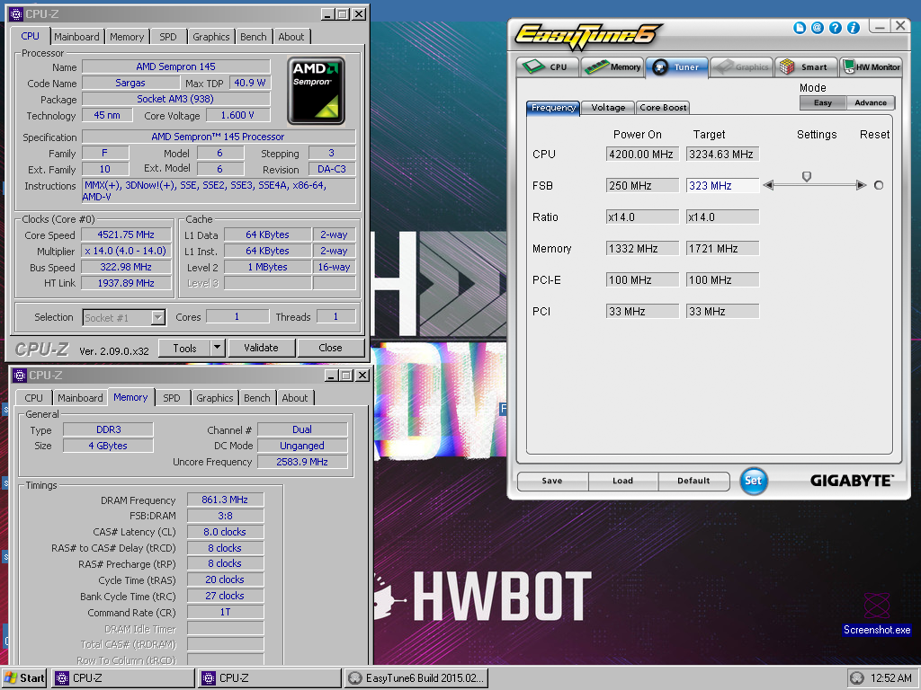Click the EasyTune6 logo

[x=588, y=36]
